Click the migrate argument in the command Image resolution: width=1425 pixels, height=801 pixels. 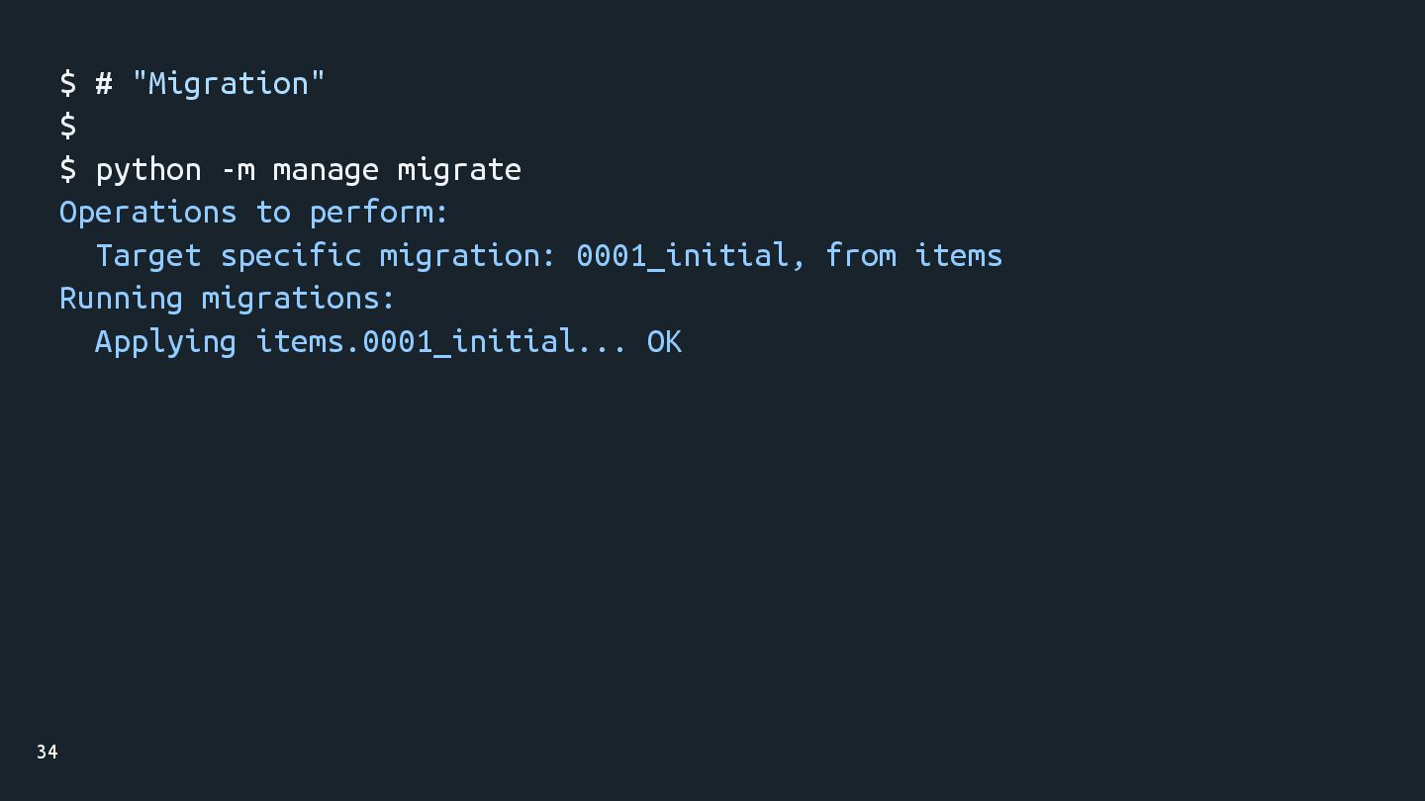pos(459,169)
